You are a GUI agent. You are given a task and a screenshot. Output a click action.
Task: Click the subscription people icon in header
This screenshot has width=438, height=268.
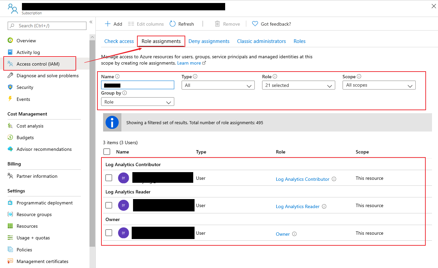[x=13, y=9]
